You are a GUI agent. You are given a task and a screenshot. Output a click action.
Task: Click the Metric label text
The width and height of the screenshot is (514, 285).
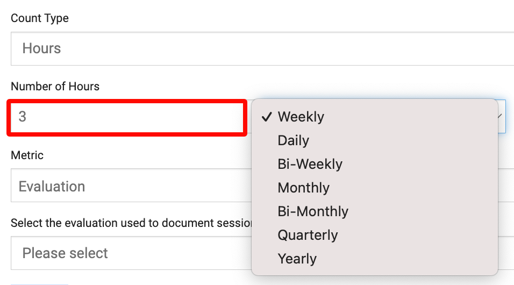coord(27,155)
